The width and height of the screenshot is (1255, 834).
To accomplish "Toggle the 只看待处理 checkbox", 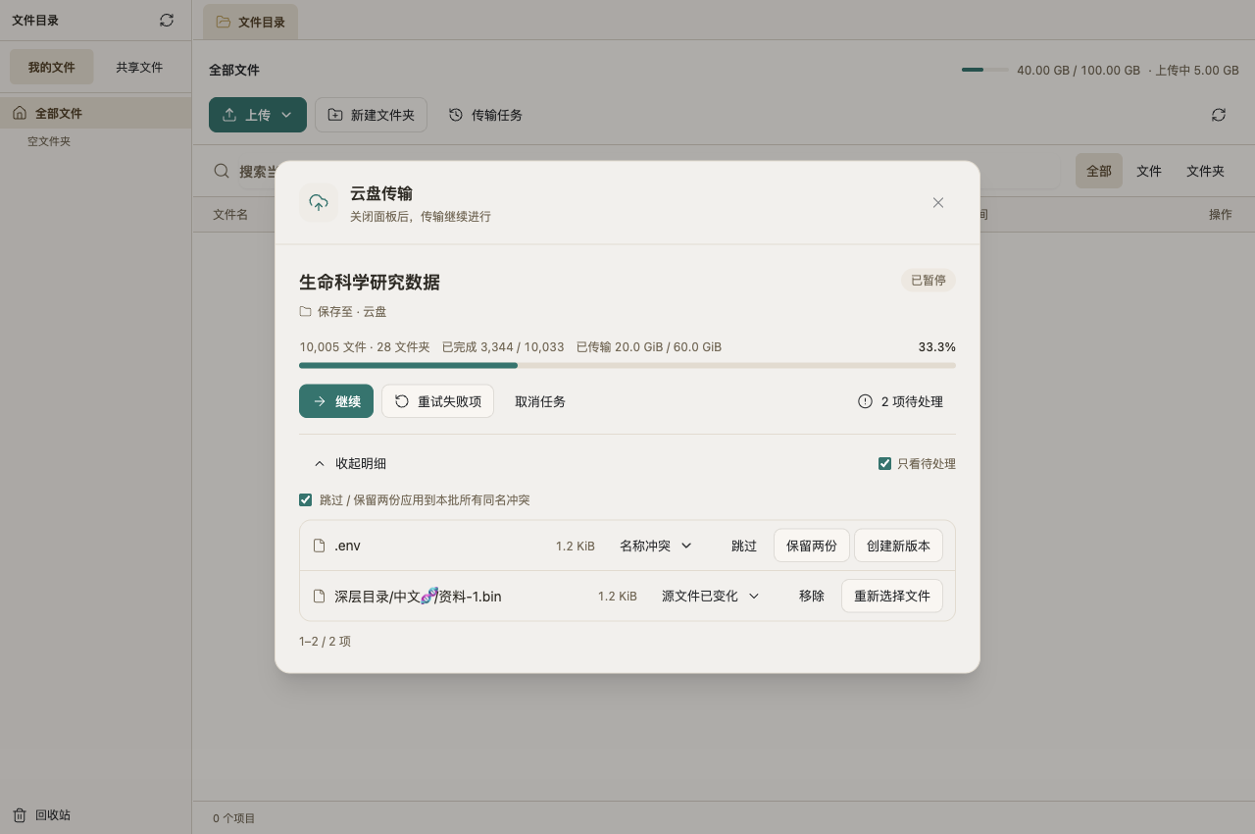I will [884, 463].
